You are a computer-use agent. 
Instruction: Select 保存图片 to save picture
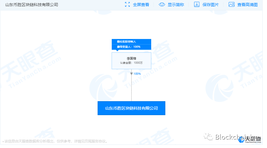coord(210,5)
